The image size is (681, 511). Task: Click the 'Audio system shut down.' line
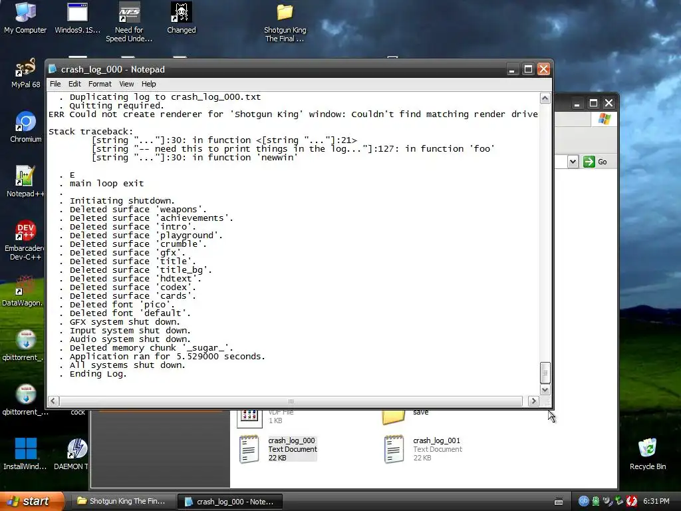click(130, 339)
